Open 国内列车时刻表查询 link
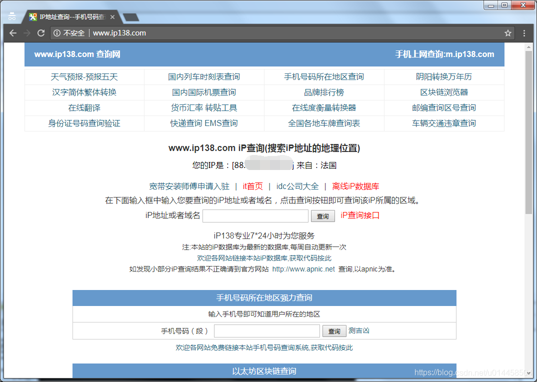The height and width of the screenshot is (382, 537). tap(204, 76)
